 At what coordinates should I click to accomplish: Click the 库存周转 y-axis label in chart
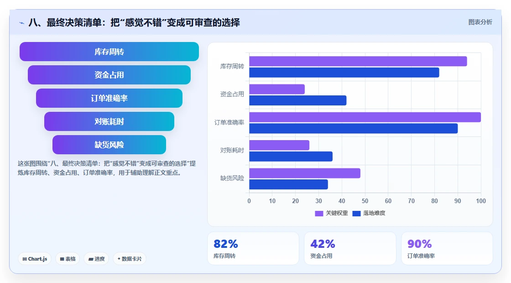click(232, 67)
